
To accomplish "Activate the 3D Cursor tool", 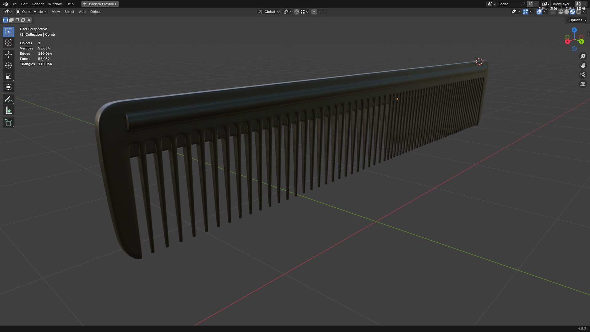I will 9,42.
